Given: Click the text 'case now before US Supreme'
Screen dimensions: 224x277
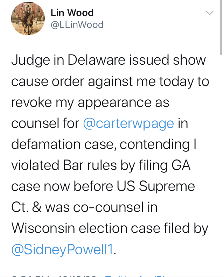Looking at the screenshot, I should [103, 186].
